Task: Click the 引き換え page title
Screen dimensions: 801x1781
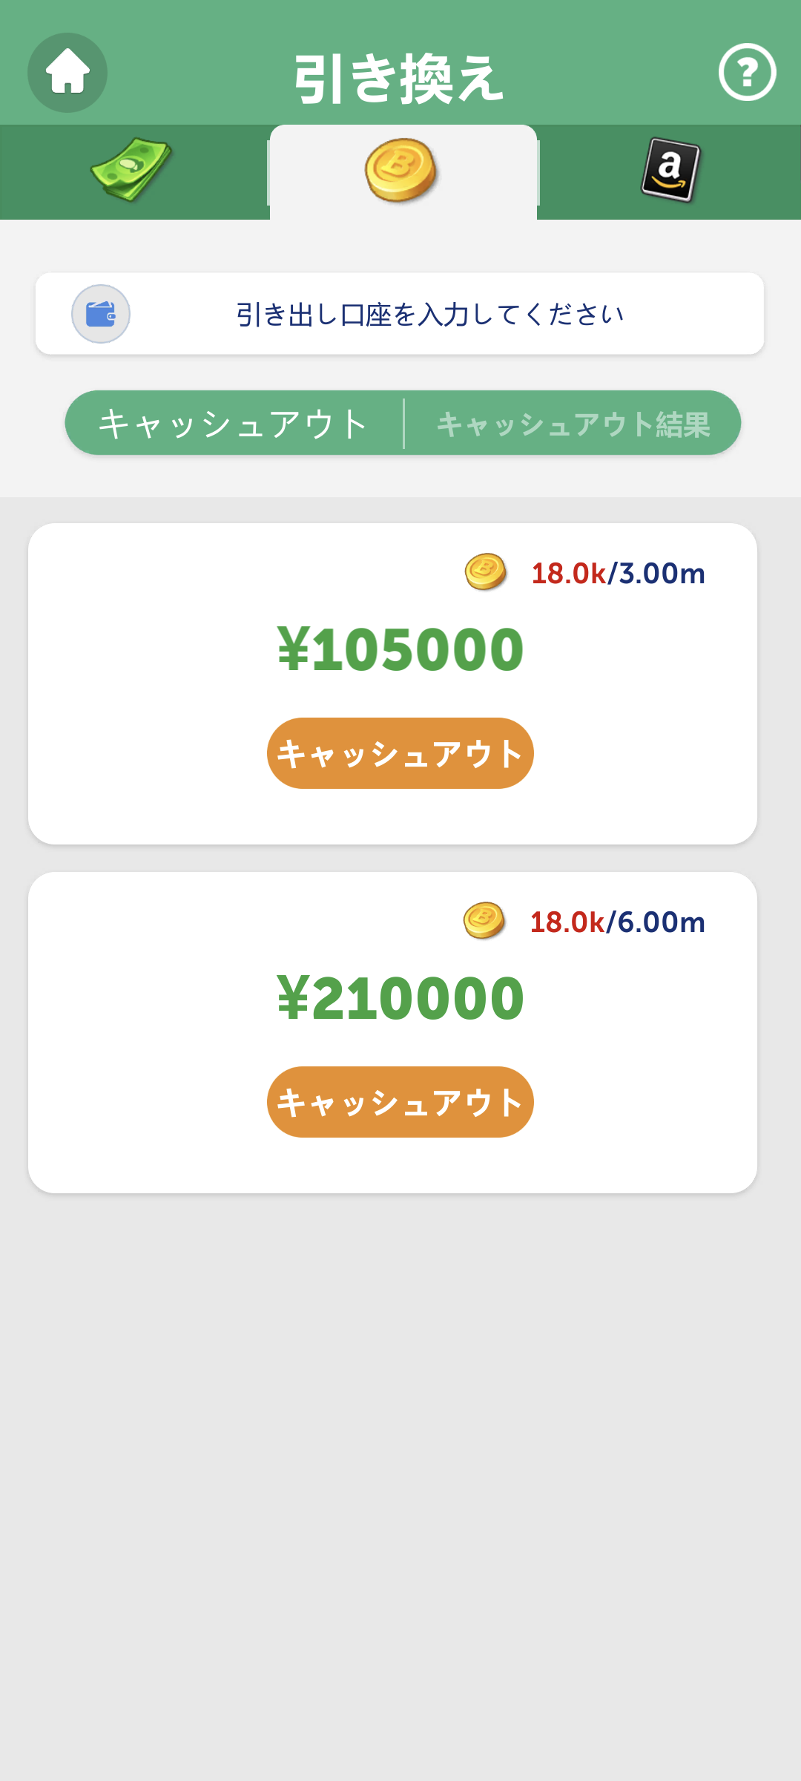Action: click(x=399, y=79)
